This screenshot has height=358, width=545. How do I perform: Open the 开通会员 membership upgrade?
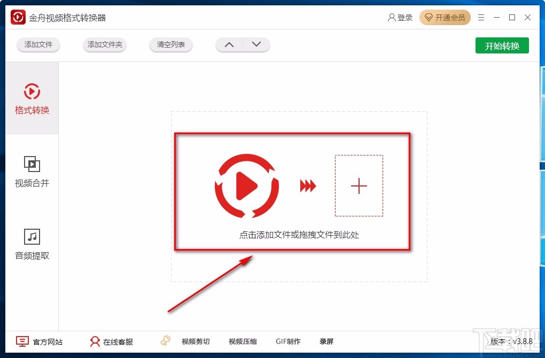445,17
